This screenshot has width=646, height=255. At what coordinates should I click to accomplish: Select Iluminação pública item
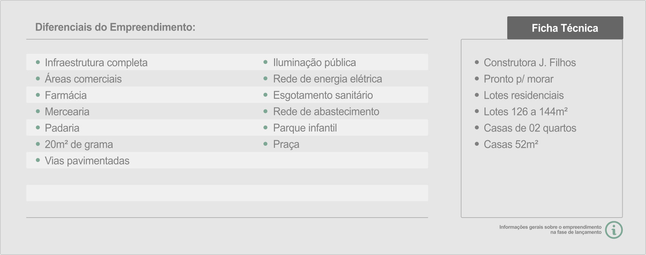click(x=315, y=62)
